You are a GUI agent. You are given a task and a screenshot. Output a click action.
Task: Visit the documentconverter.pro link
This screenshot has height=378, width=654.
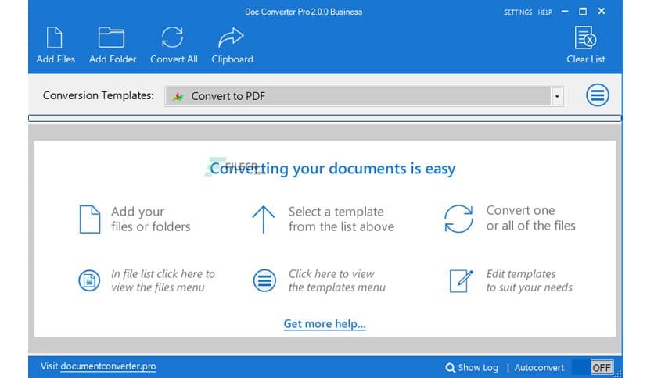coord(108,366)
